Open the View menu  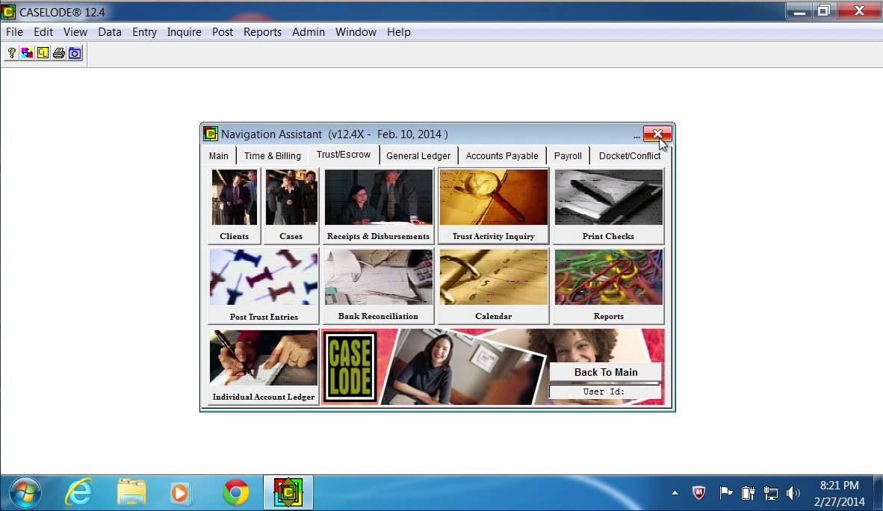tap(75, 32)
